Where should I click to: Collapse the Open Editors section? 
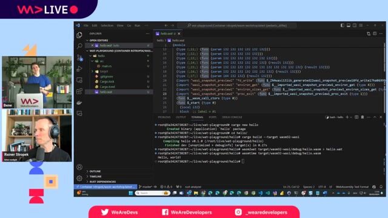98,41
